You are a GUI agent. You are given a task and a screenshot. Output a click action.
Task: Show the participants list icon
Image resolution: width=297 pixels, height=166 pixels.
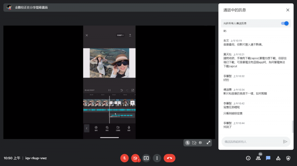258,158
